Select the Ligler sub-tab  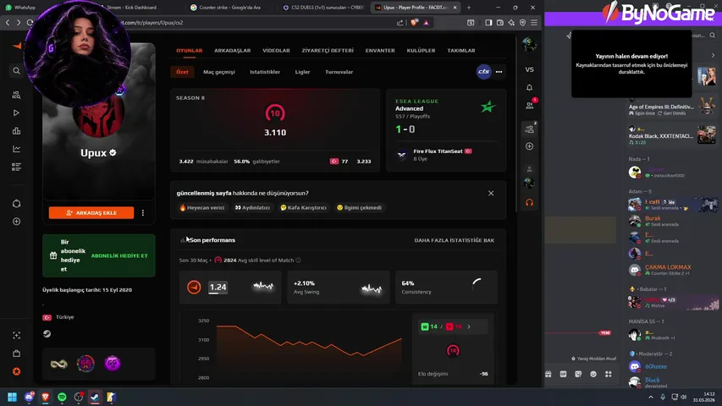tap(302, 72)
